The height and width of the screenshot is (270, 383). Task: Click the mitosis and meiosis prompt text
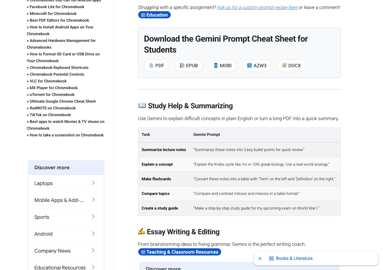click(246, 193)
